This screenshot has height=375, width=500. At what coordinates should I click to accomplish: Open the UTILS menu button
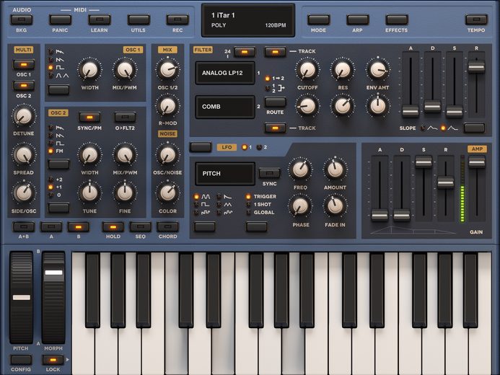tap(139, 19)
